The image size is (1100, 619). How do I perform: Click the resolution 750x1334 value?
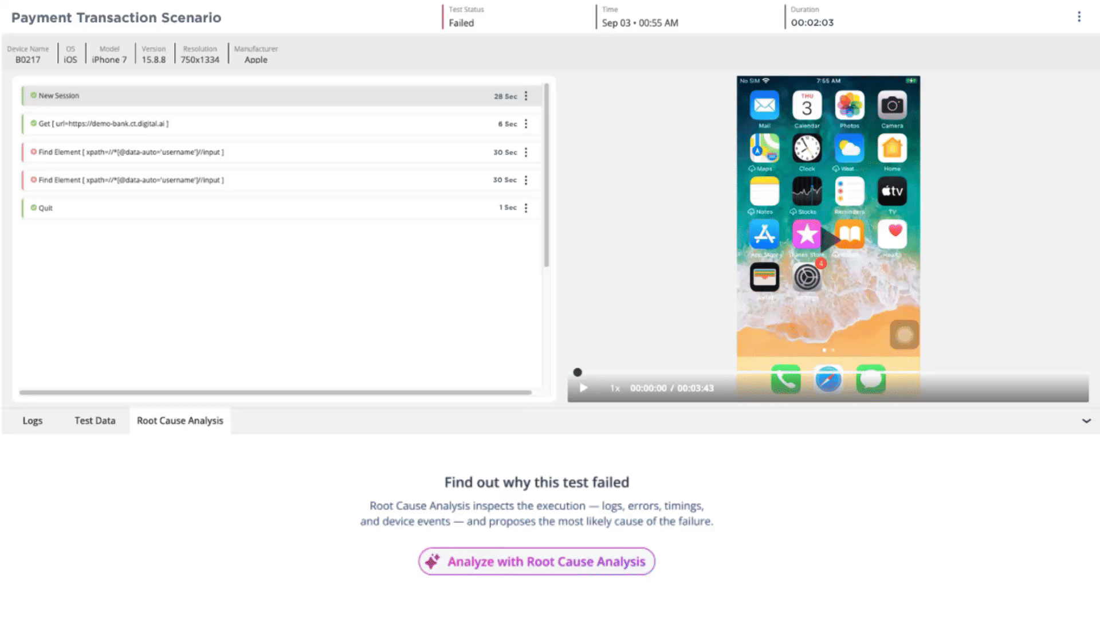200,60
